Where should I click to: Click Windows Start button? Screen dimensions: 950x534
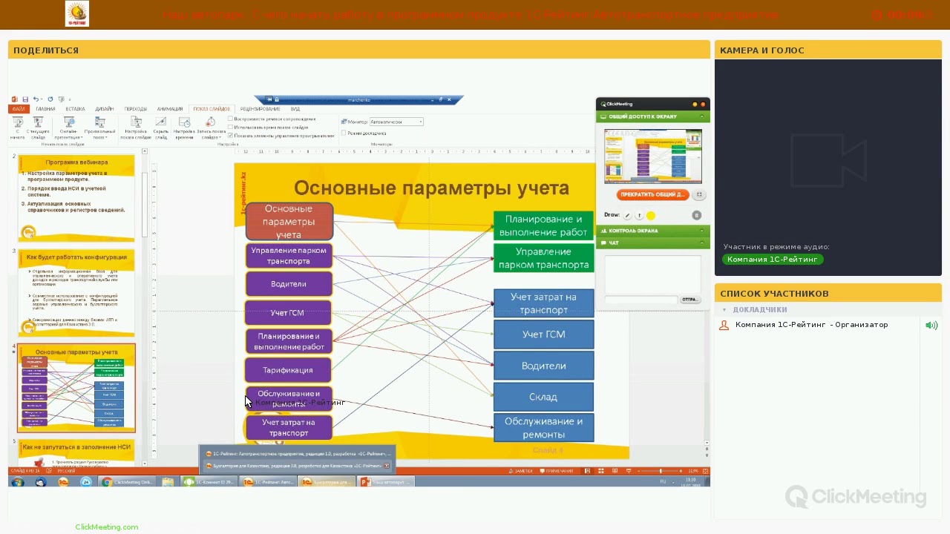(17, 482)
